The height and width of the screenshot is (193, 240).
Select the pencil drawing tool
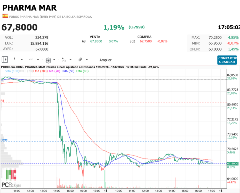[80, 60]
